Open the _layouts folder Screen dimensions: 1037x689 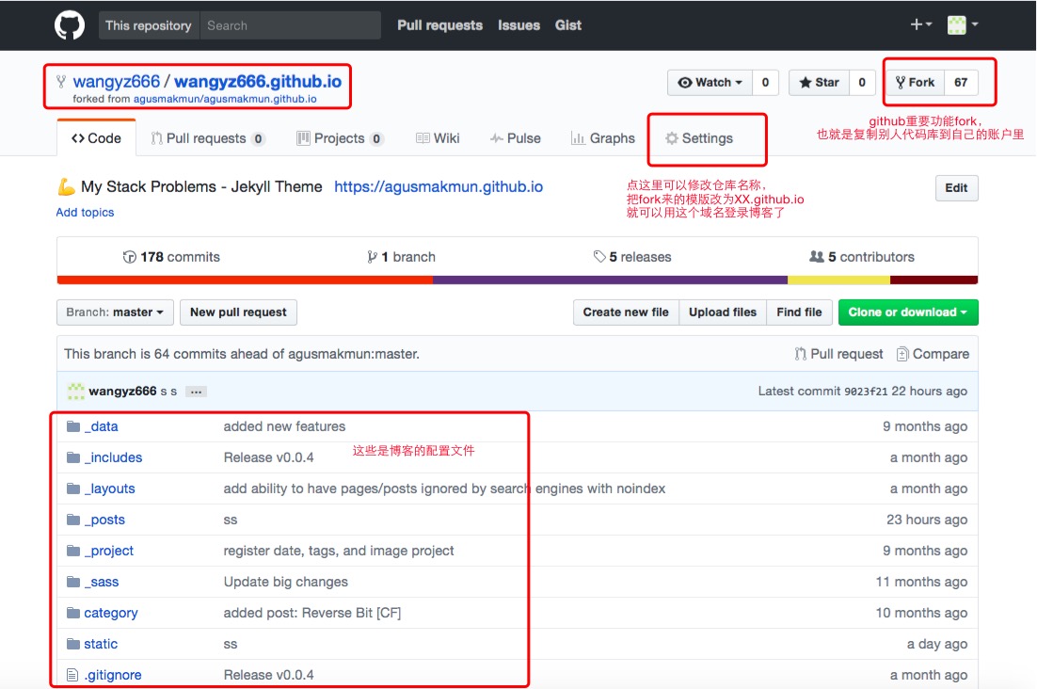110,489
